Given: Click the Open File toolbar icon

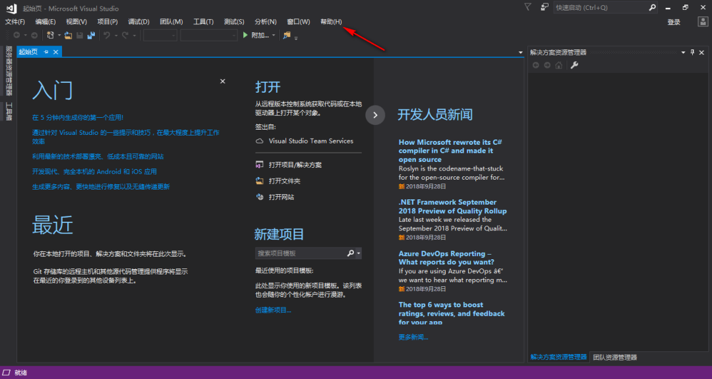Looking at the screenshot, I should 69,35.
